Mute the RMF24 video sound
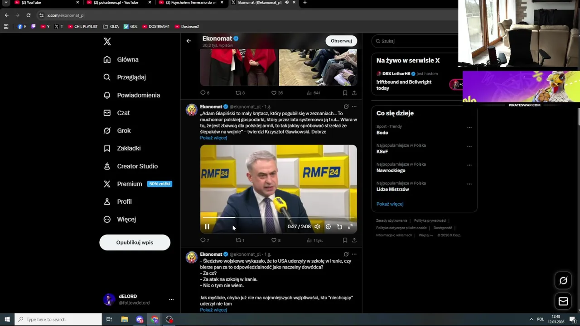This screenshot has height=326, width=580. click(317, 227)
